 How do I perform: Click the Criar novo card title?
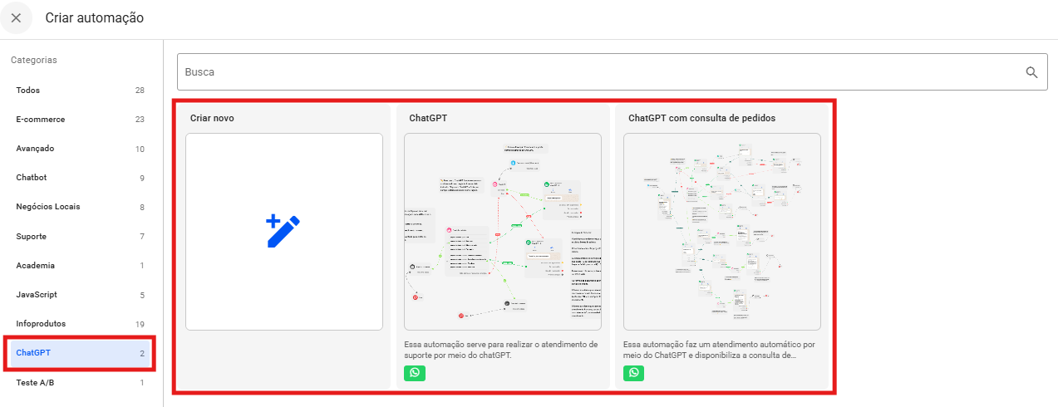click(x=212, y=118)
